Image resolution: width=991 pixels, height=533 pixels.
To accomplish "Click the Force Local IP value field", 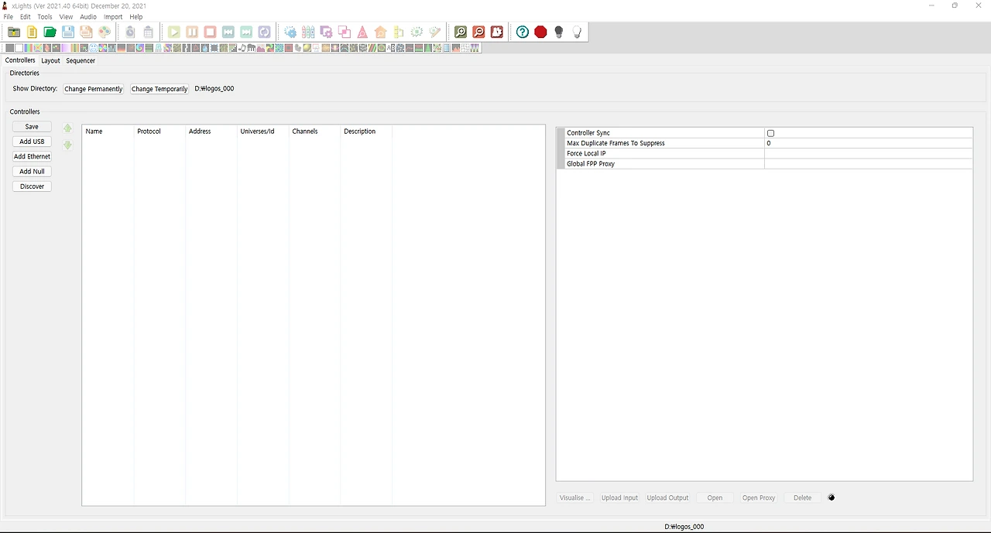I will (868, 153).
